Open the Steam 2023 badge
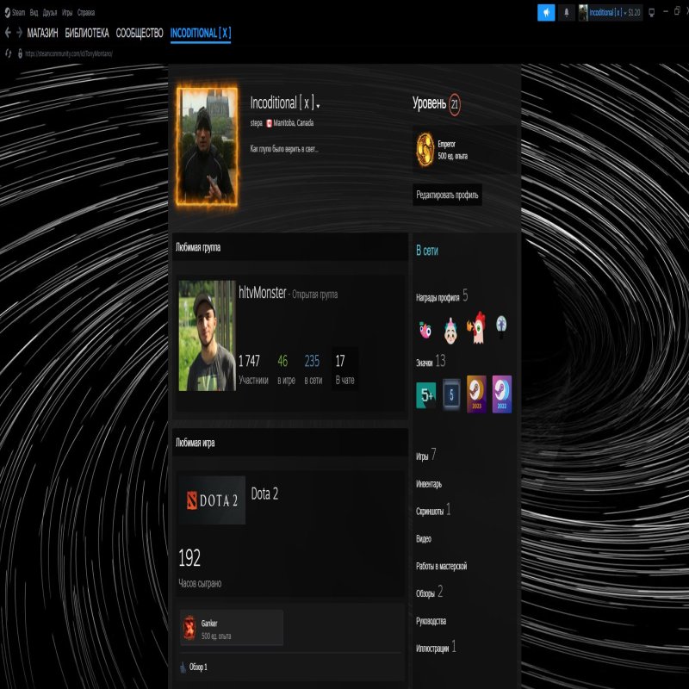 tap(476, 394)
